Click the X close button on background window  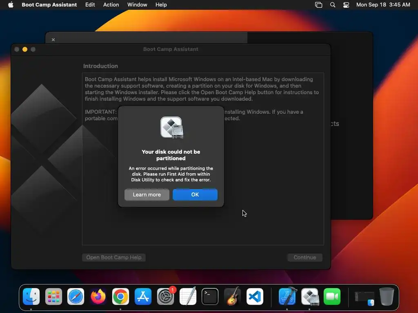tap(53, 40)
